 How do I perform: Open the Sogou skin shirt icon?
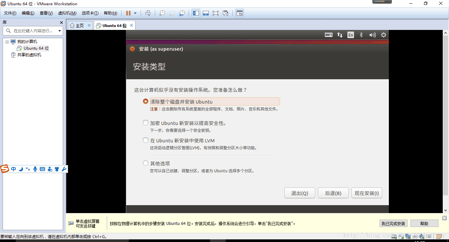[57, 169]
